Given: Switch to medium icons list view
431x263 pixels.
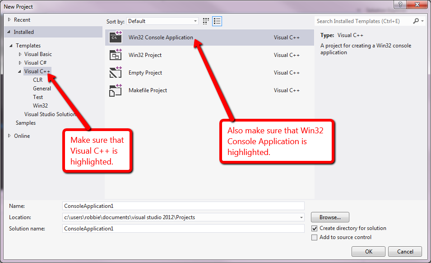Looking at the screenshot, I should (x=217, y=21).
